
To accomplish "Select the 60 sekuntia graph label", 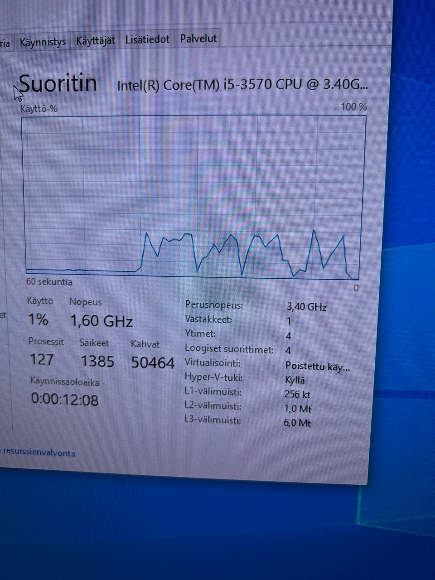I will click(49, 282).
